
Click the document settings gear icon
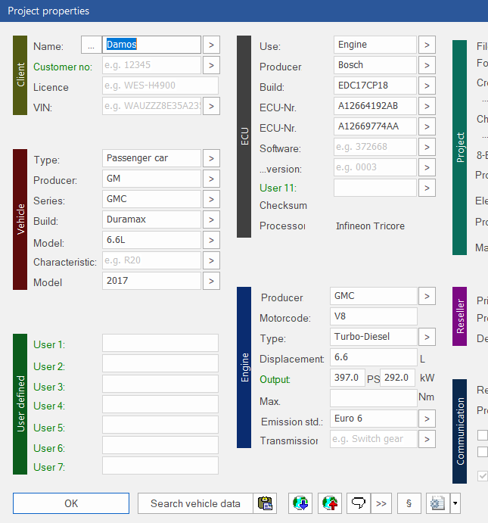437,503
